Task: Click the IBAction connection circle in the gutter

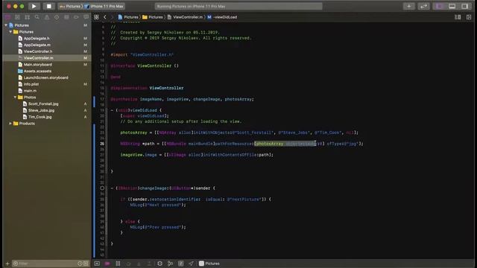Action: pyautogui.click(x=102, y=188)
